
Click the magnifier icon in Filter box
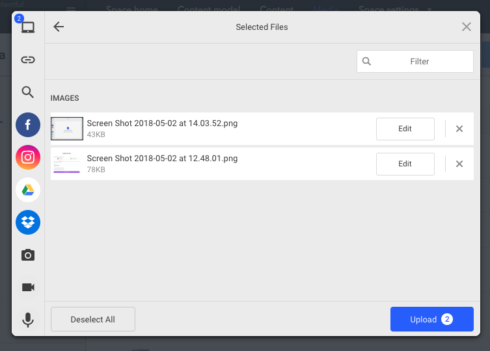[x=366, y=61]
